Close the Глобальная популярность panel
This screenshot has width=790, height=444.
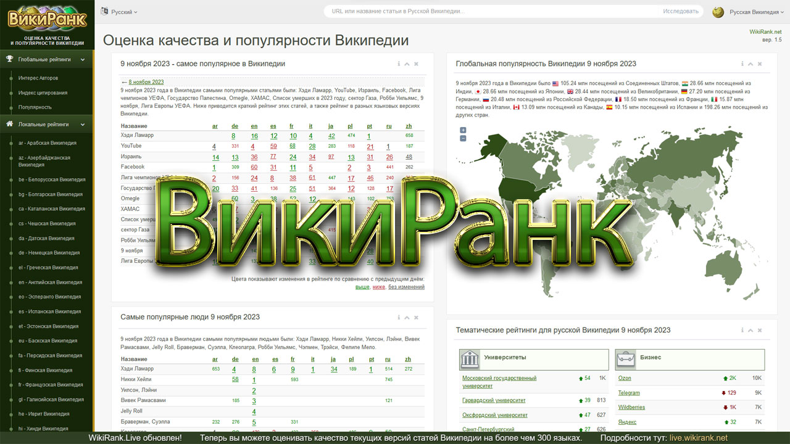coord(760,64)
